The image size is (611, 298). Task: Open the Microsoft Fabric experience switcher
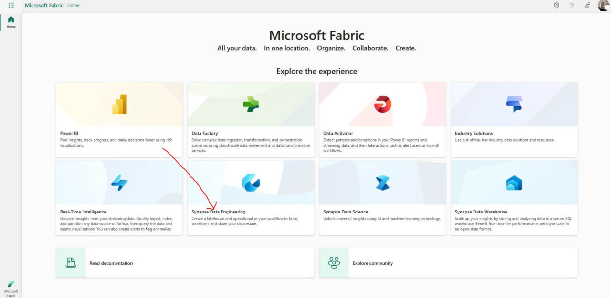tap(11, 289)
